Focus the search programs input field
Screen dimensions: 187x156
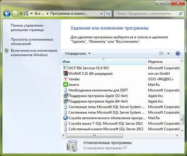[146, 14]
